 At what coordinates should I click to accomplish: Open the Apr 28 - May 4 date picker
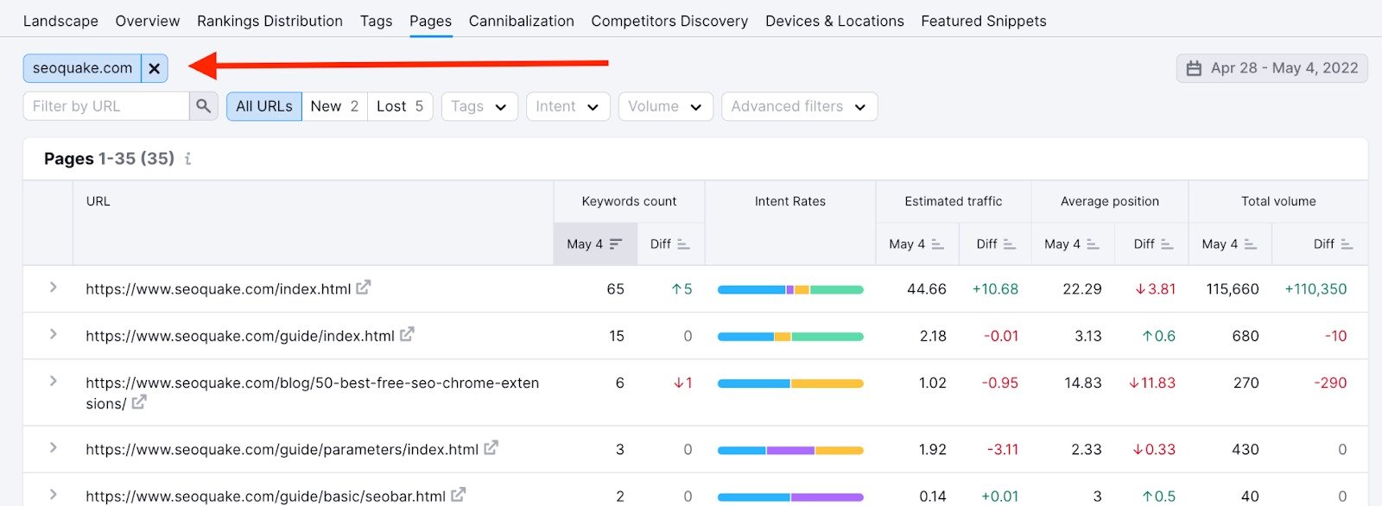click(x=1271, y=68)
